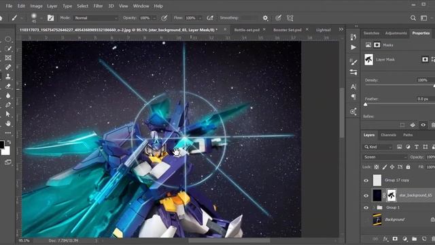Apply mask diamond icon in Properties
Screen dimensions: 435x245
click(x=413, y=125)
